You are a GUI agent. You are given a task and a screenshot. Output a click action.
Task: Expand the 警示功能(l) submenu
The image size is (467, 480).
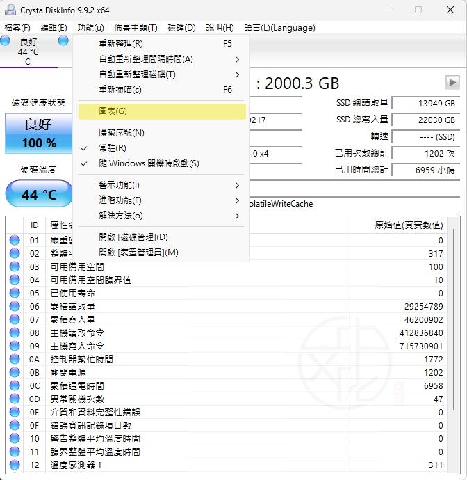click(162, 185)
